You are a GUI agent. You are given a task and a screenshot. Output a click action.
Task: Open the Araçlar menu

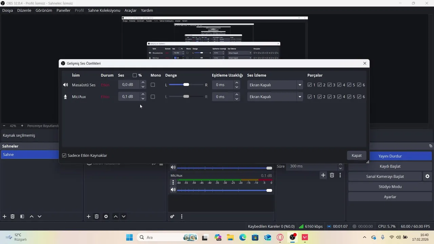(x=131, y=11)
